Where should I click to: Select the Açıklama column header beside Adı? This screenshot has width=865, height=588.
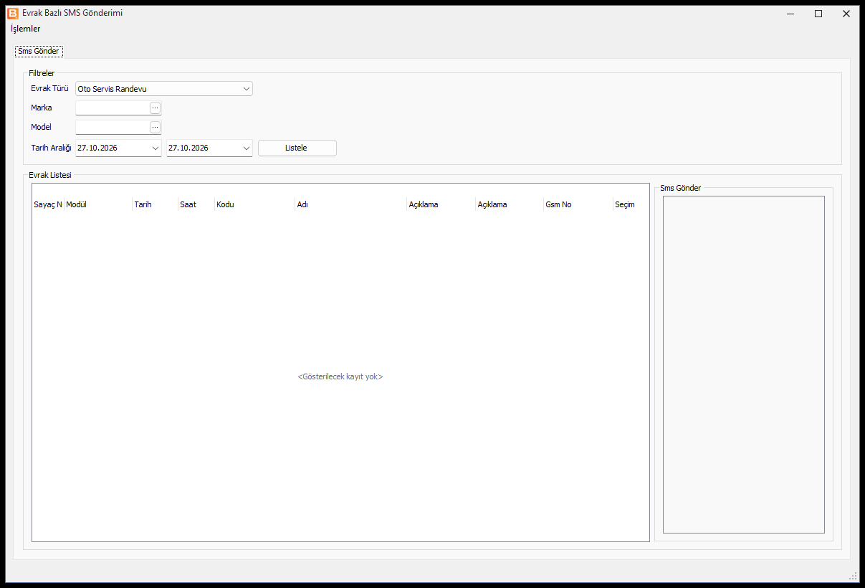pos(441,204)
